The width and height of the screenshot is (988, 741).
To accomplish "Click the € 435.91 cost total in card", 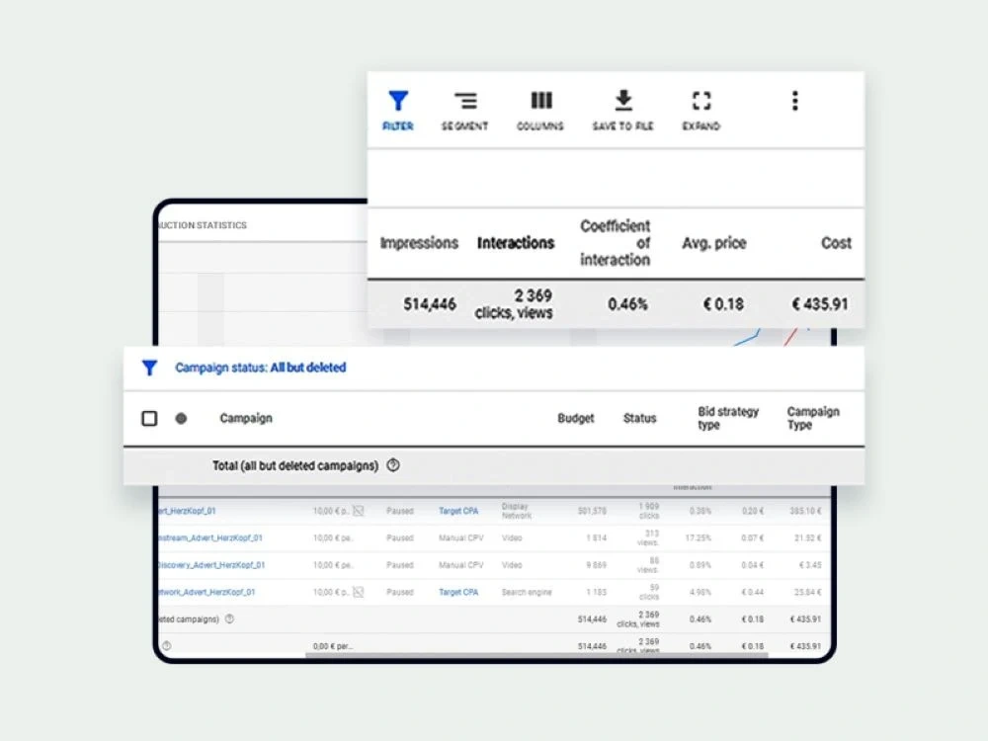I will coord(820,304).
